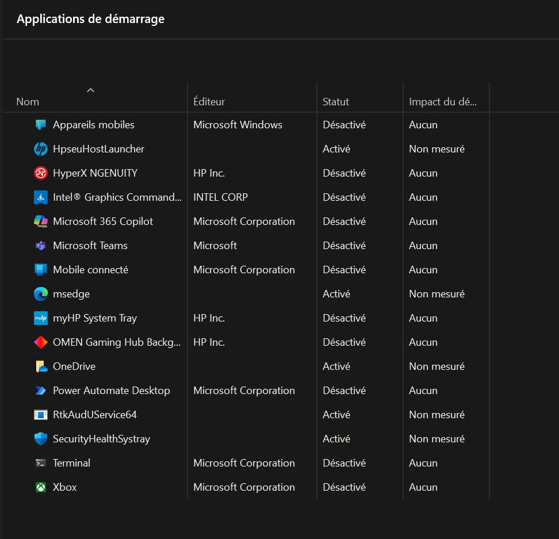Image resolution: width=559 pixels, height=539 pixels.
Task: Select the Terminal row name
Action: pyautogui.click(x=71, y=463)
